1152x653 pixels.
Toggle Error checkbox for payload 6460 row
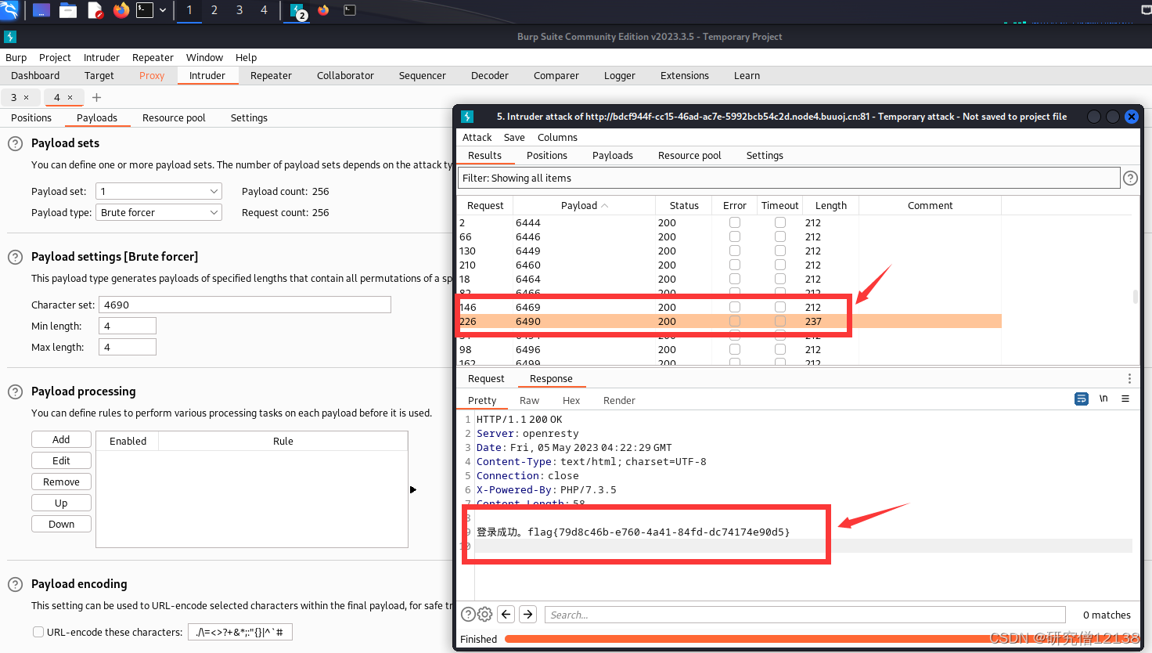click(735, 265)
